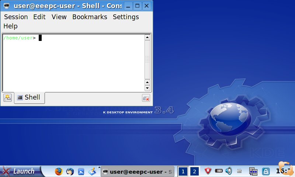Click Konsole taskbar entry user@eeepc-user
The height and width of the screenshot is (177, 295).
pos(138,171)
